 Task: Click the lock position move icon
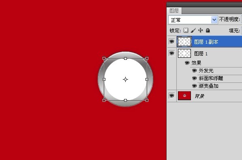200,30
